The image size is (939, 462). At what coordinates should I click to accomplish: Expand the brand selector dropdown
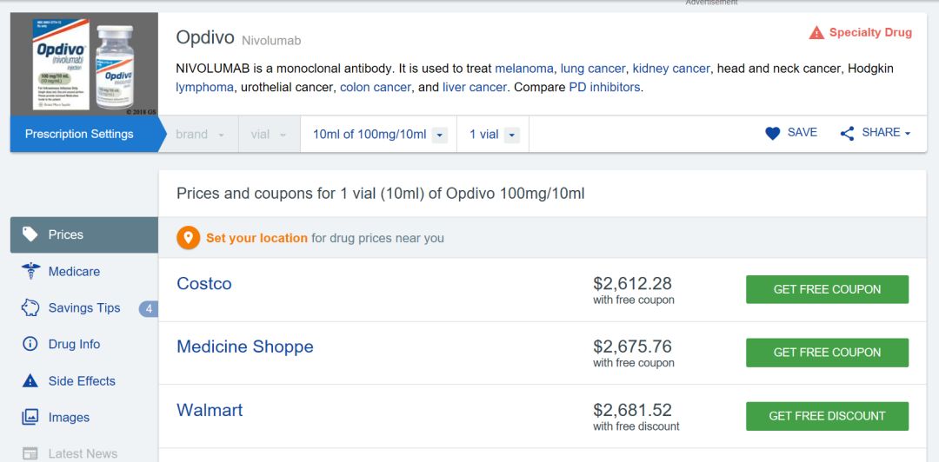tap(200, 135)
